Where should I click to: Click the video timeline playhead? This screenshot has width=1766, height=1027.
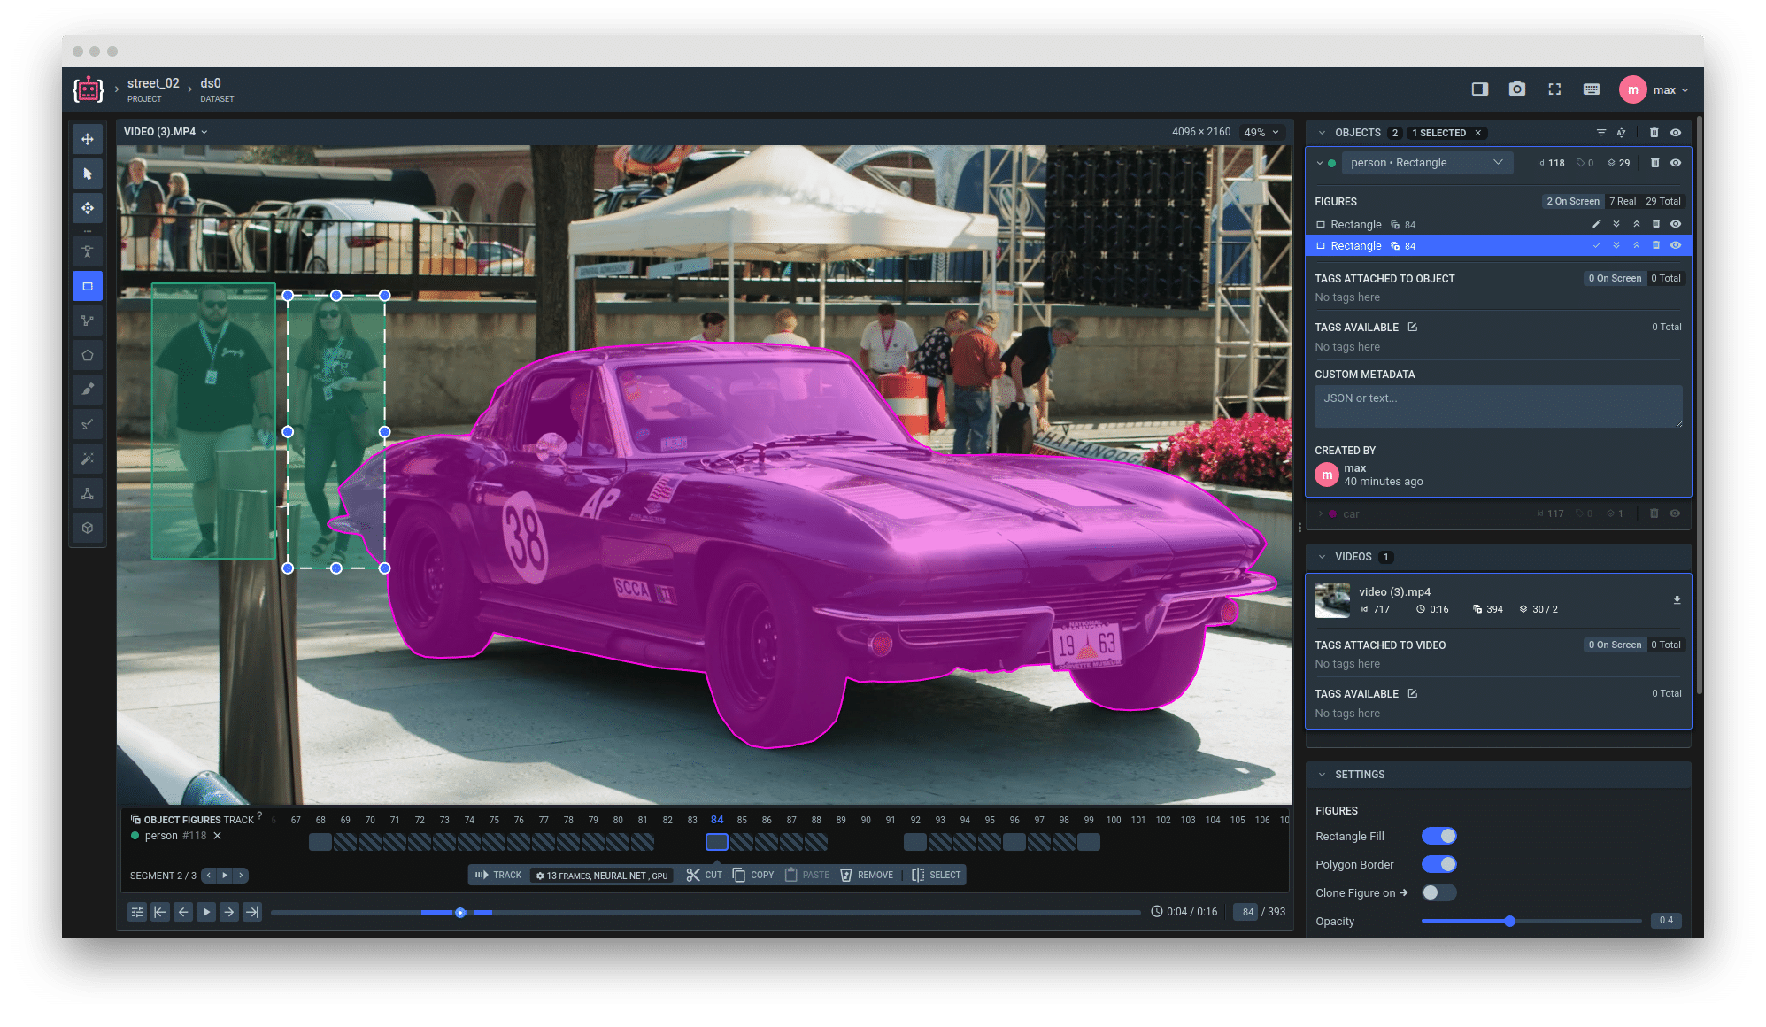coord(460,913)
